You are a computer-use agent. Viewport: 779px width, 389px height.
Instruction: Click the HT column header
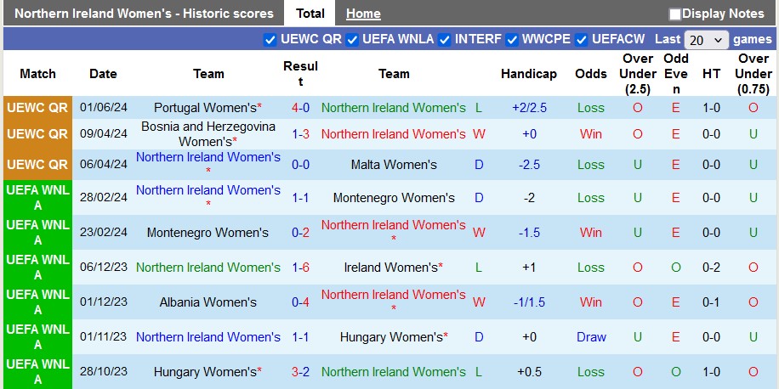coord(712,74)
